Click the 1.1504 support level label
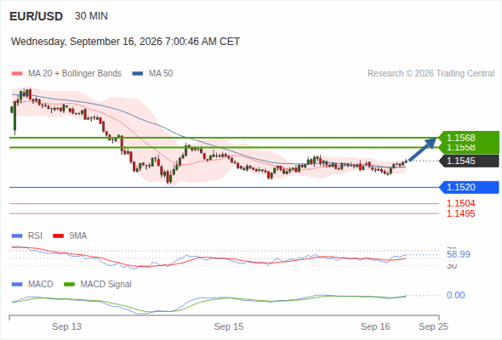The width and height of the screenshot is (502, 340). pyautogui.click(x=460, y=203)
